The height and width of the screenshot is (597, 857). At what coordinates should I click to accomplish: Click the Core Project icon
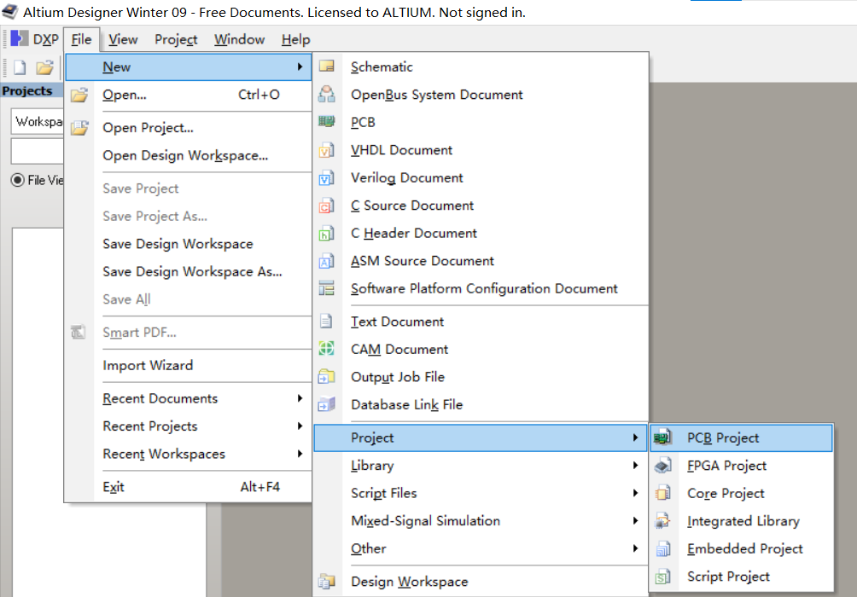pyautogui.click(x=663, y=493)
